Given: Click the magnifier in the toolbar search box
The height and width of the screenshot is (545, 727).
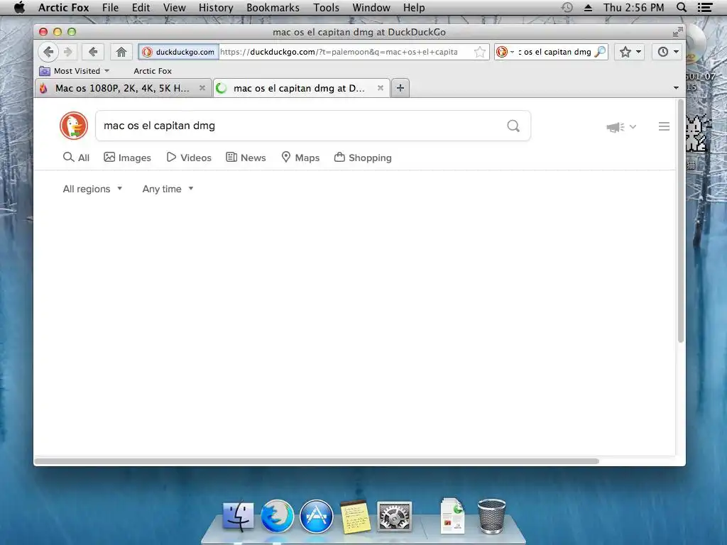Looking at the screenshot, I should [600, 52].
